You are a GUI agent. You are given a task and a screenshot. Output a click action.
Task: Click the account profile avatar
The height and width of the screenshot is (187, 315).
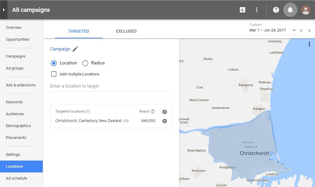[305, 9]
